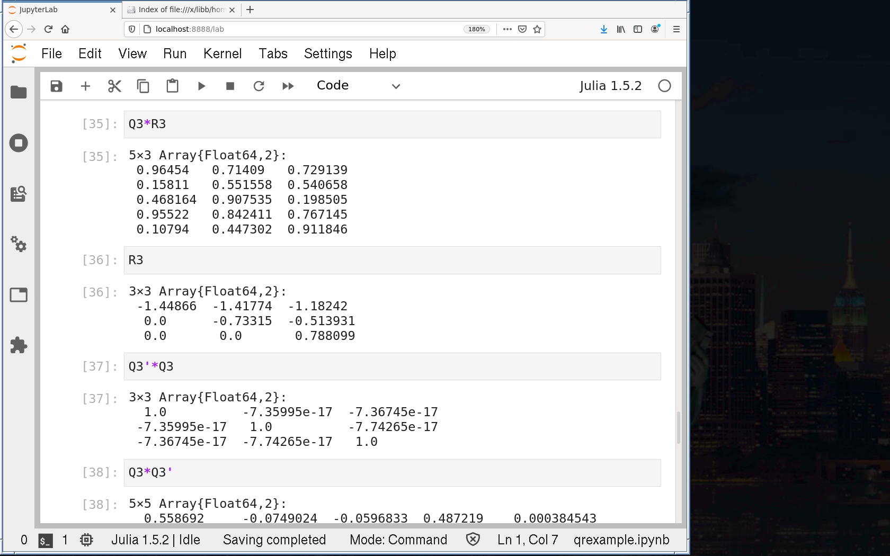Save the notebook using the floppy disk icon
890x556 pixels.
click(56, 86)
